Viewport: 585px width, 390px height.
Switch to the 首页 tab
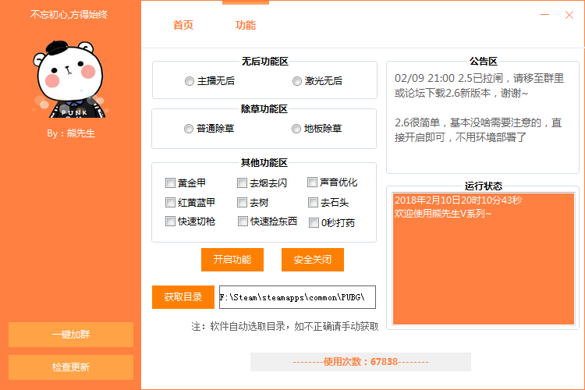pyautogui.click(x=183, y=25)
